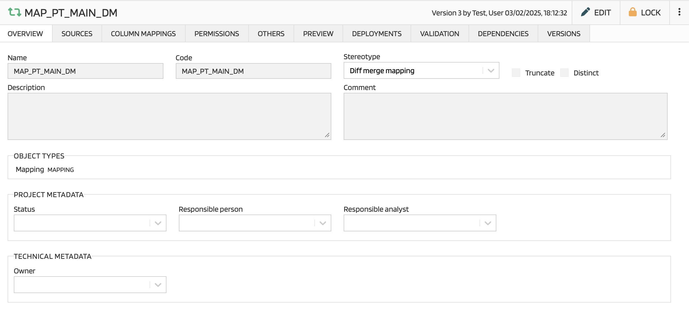Open the Responsible analyst dropdown

point(488,223)
